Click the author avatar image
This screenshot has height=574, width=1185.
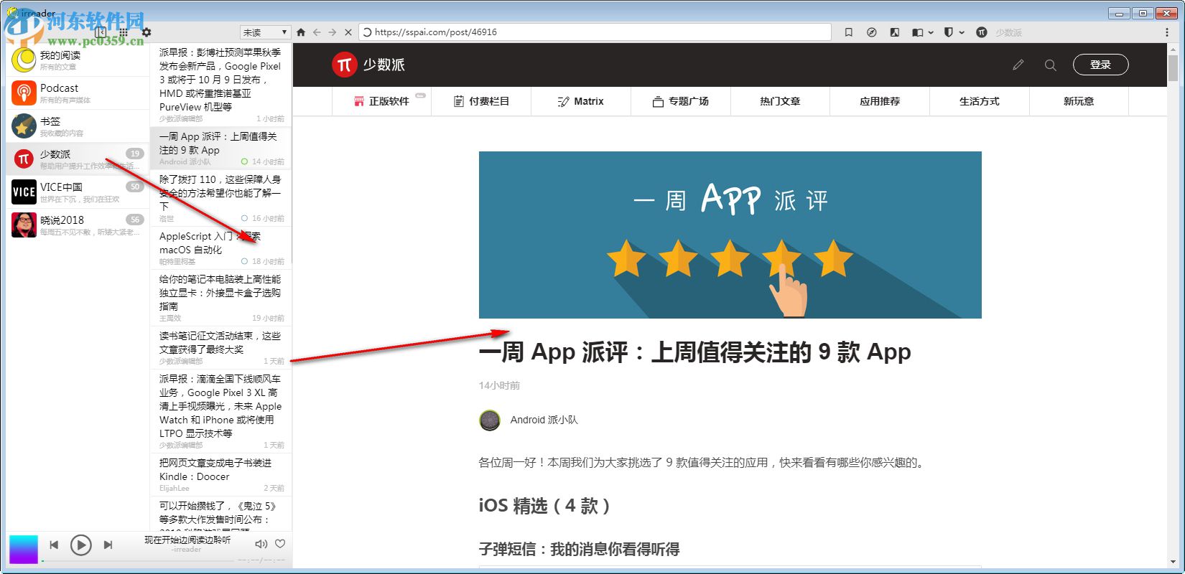(x=490, y=420)
